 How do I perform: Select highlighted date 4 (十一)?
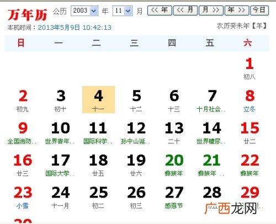pyautogui.click(x=99, y=100)
